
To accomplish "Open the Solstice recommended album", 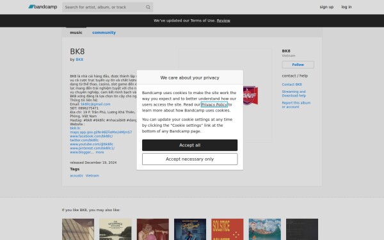I will click(x=227, y=229).
